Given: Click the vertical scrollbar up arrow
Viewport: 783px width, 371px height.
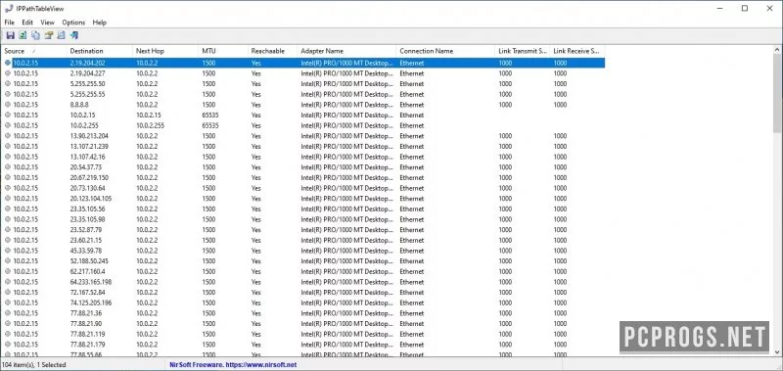Looking at the screenshot, I should coord(777,49).
